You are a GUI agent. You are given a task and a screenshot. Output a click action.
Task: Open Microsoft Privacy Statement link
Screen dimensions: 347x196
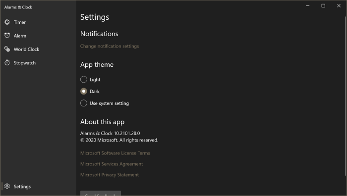(110, 175)
